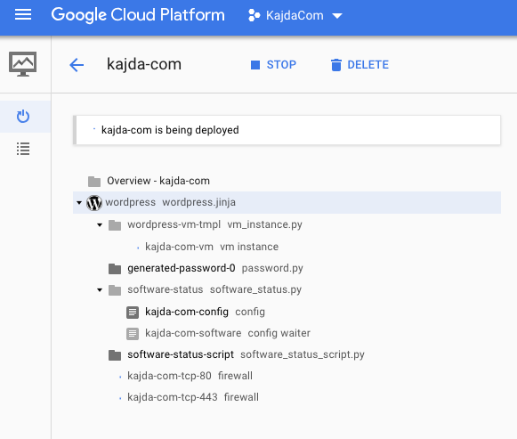Select kajda-com-vm instance entry

click(x=212, y=247)
